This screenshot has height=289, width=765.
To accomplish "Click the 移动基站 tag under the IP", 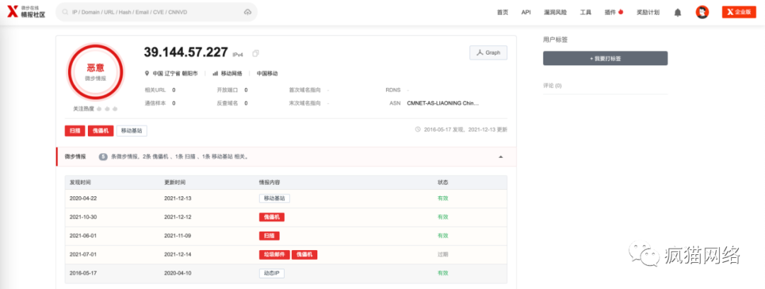I will [x=132, y=131].
